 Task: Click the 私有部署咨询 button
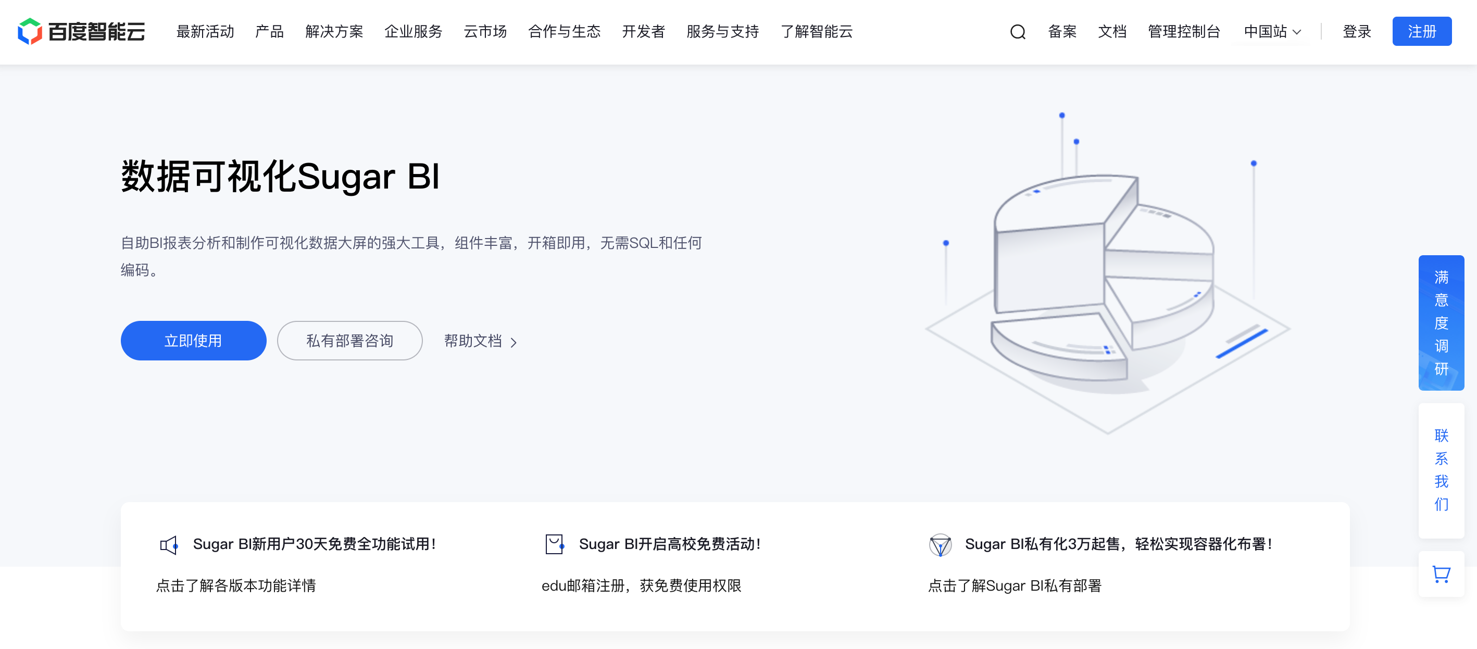(x=349, y=341)
